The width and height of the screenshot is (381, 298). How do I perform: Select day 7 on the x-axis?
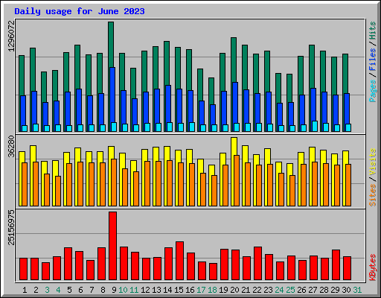click(x=92, y=290)
